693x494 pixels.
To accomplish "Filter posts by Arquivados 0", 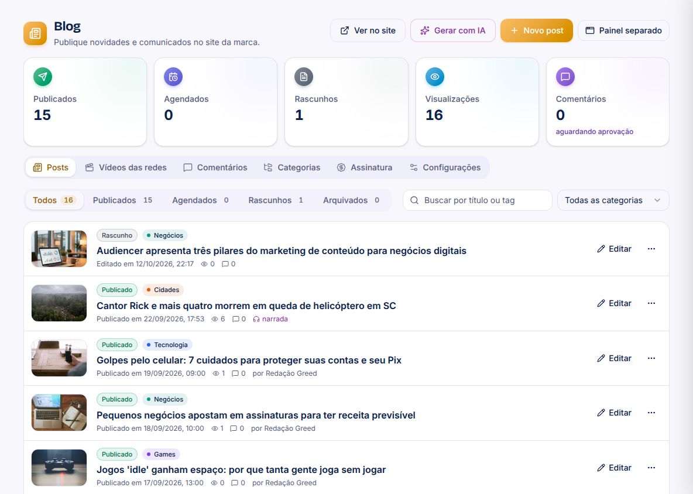I will pyautogui.click(x=351, y=200).
